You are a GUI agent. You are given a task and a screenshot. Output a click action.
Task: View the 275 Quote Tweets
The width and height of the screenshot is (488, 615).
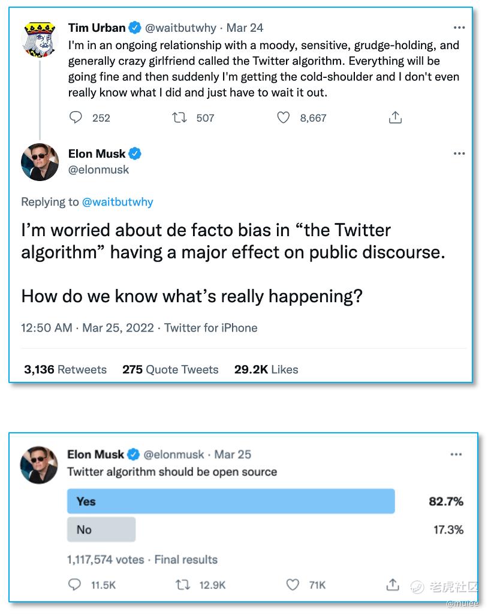click(x=170, y=369)
